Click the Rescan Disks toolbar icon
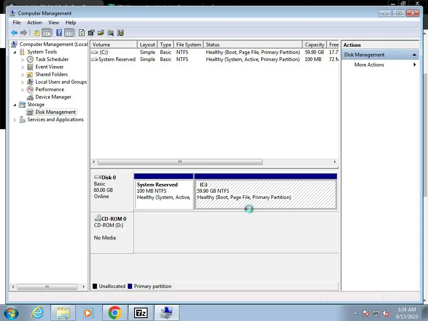Image resolution: width=428 pixels, height=321 pixels. click(x=91, y=33)
